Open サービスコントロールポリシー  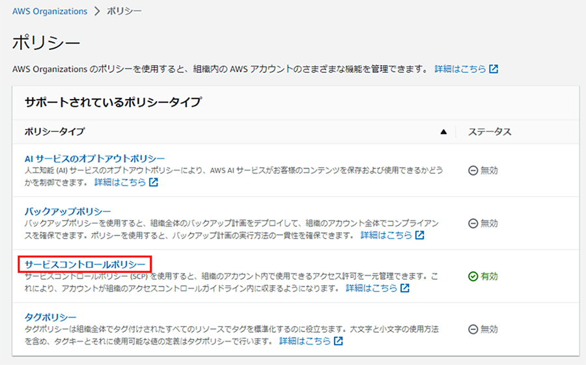[x=85, y=265]
